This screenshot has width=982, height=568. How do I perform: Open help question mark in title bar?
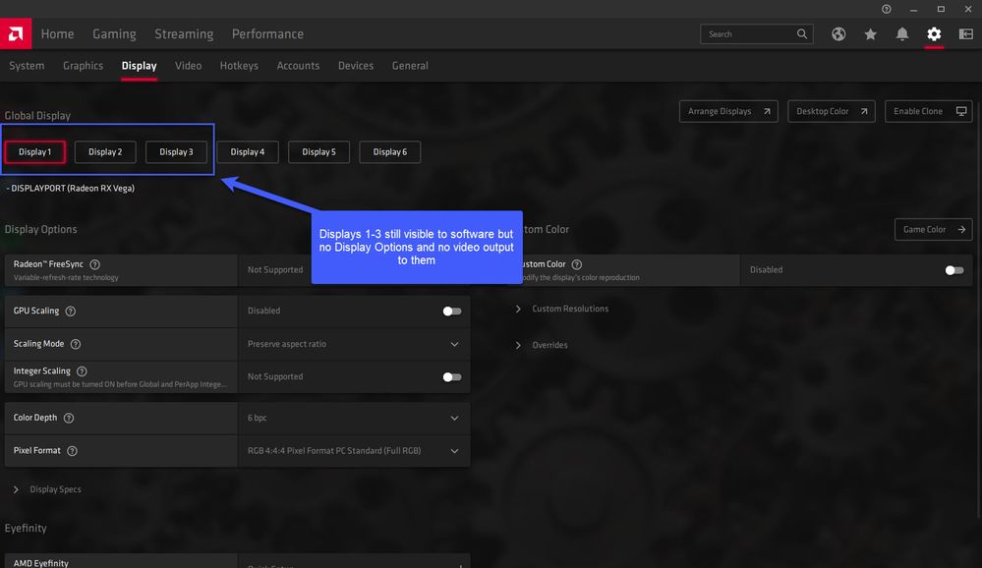(887, 9)
